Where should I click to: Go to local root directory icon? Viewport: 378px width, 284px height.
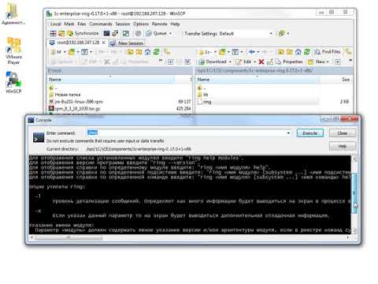139,52
